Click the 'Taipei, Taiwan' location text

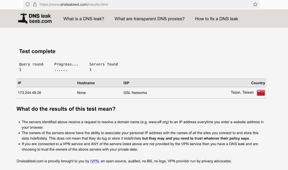[242, 92]
